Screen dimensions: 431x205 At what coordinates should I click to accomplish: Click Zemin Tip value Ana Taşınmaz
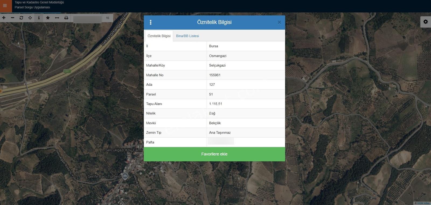(246, 132)
